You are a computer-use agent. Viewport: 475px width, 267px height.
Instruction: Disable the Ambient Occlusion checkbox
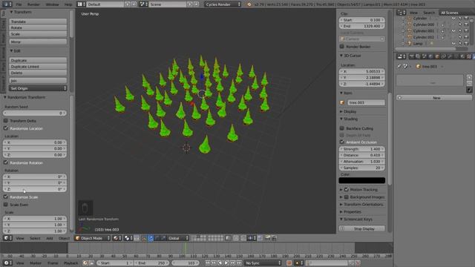click(342, 142)
